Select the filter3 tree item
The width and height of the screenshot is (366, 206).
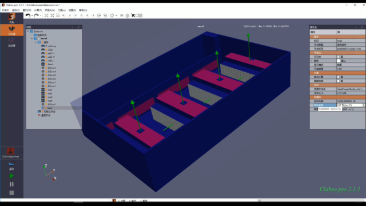pos(51,68)
